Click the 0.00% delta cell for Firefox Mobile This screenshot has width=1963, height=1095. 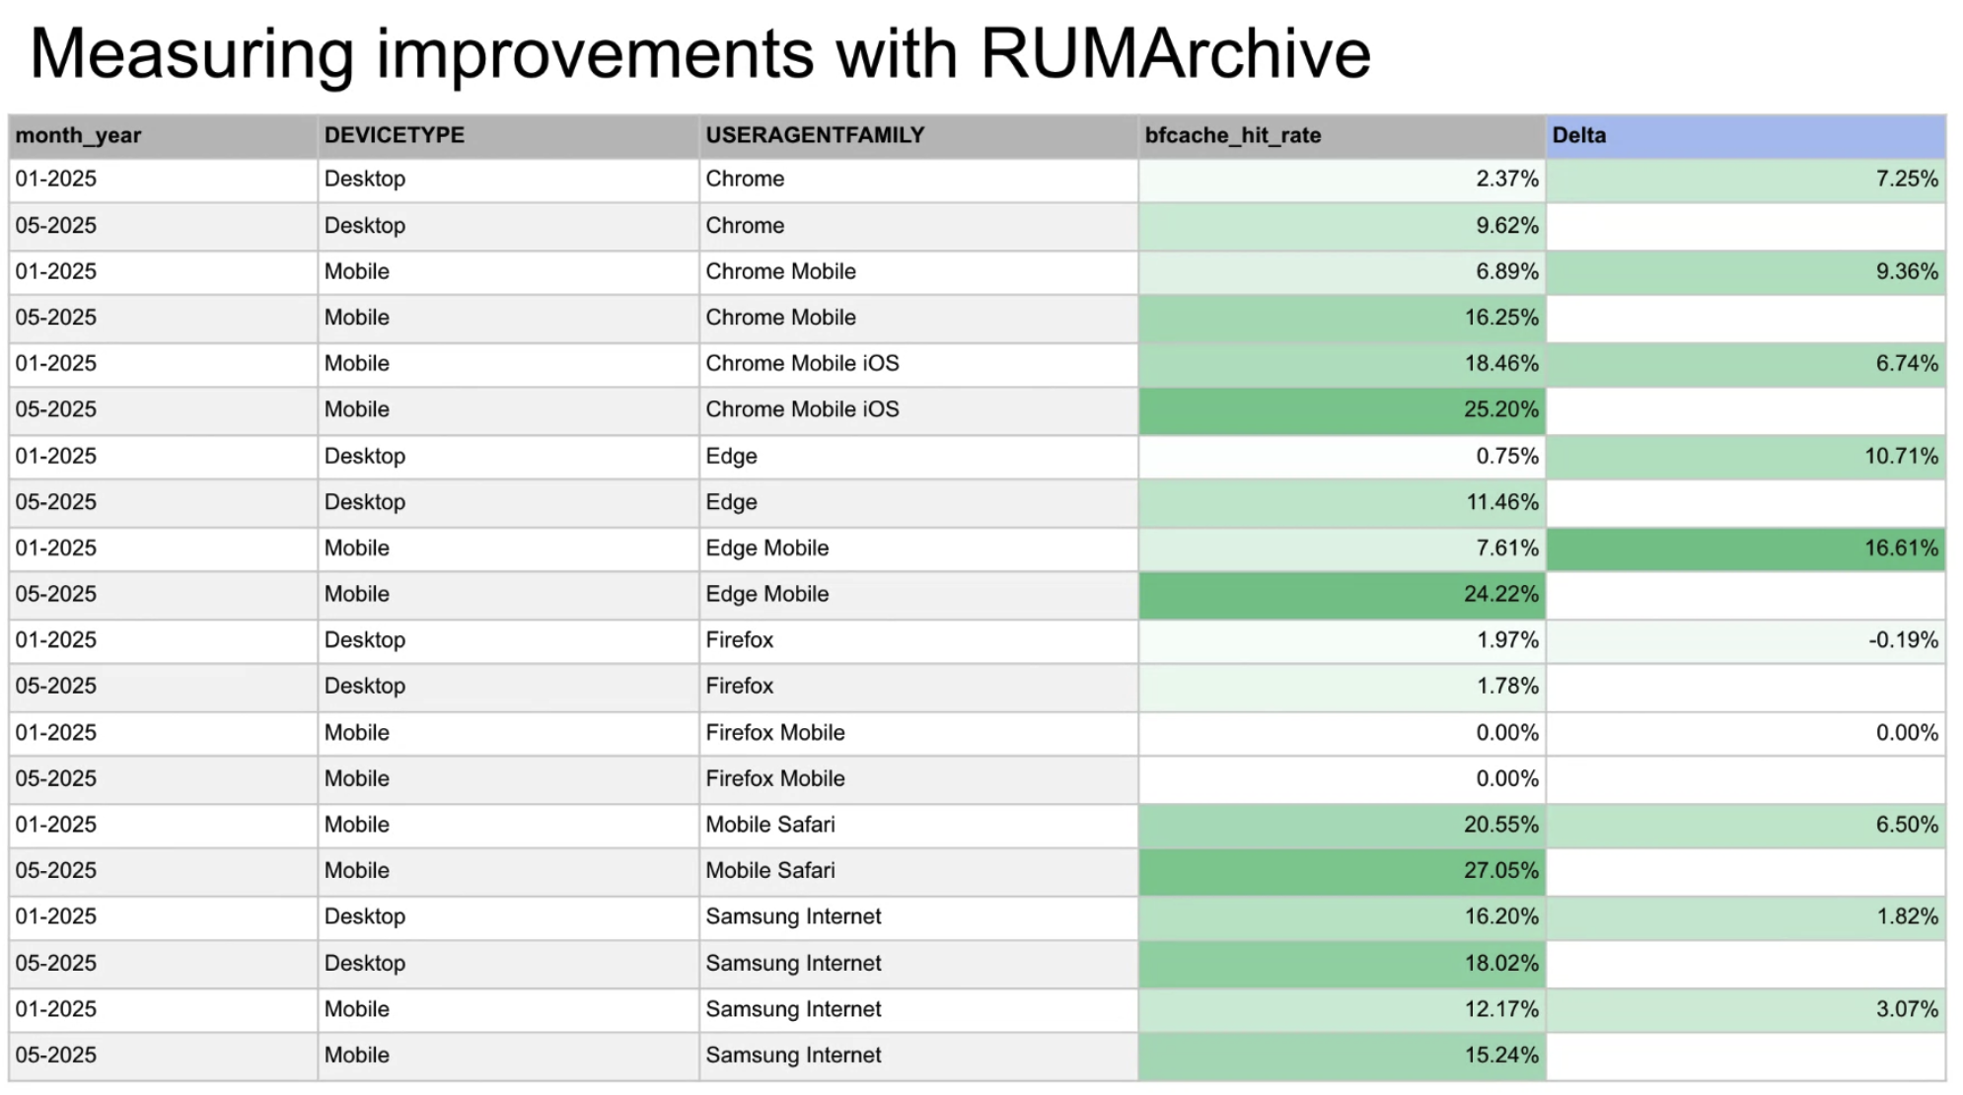[1746, 733]
